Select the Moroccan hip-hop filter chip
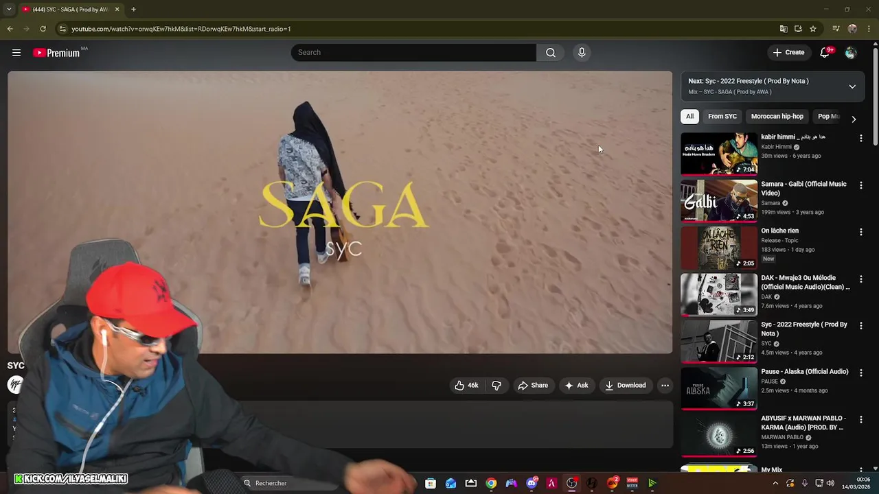This screenshot has width=879, height=494. click(x=777, y=117)
